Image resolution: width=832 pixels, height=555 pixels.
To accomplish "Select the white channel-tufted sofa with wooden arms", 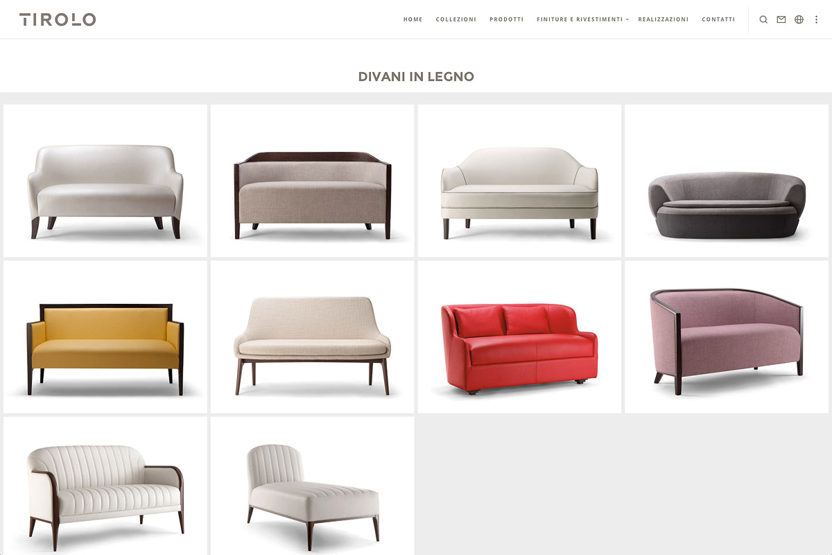I will [x=105, y=486].
